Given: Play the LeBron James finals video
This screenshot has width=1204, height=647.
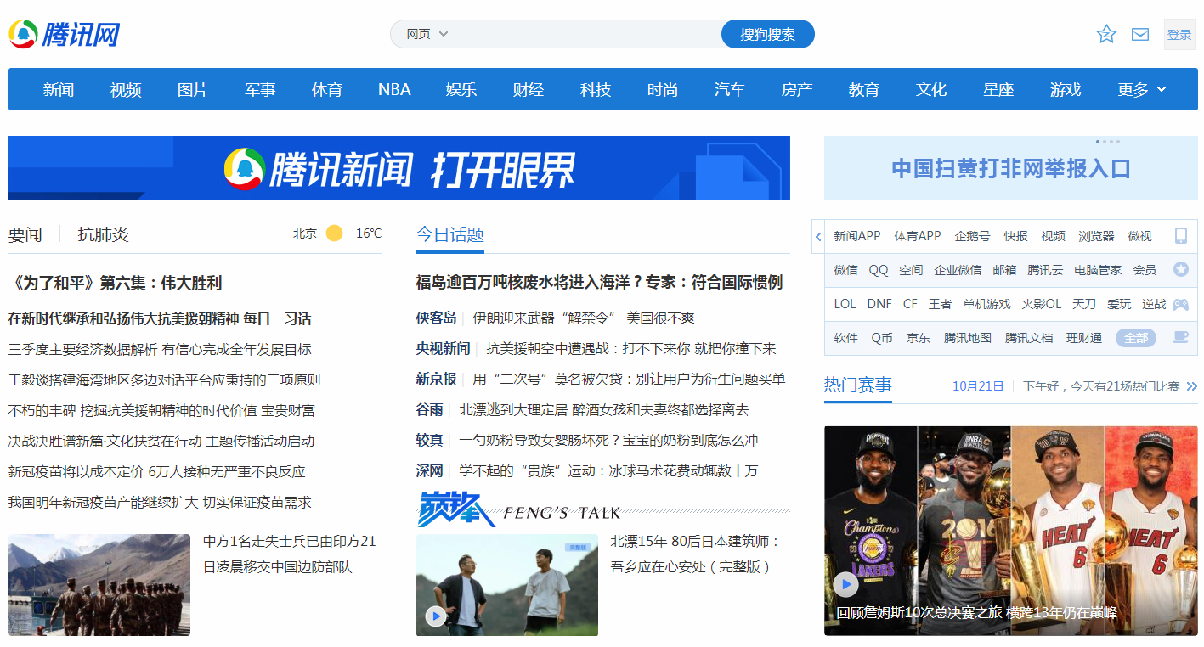Looking at the screenshot, I should click(845, 584).
